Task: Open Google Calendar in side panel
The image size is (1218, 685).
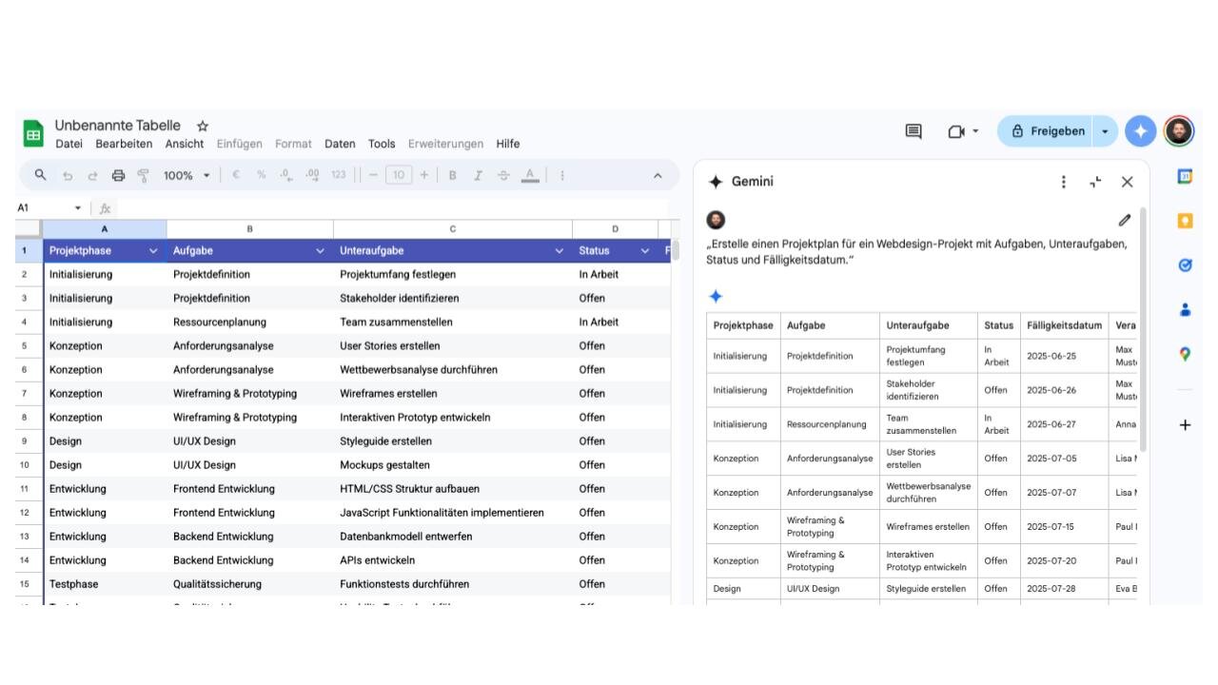Action: [x=1185, y=176]
